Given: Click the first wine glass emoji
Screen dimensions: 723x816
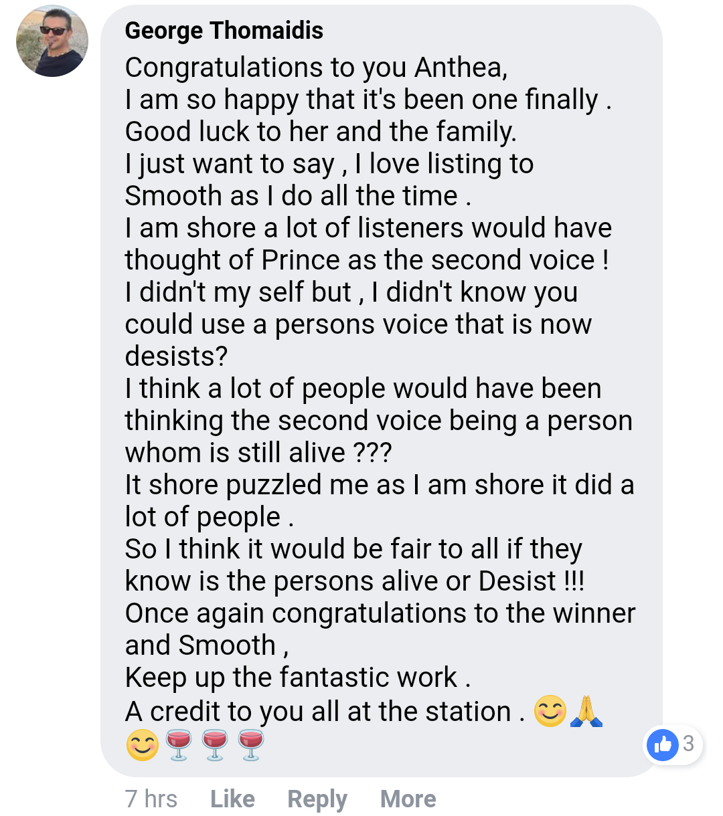Looking at the screenshot, I should click(x=179, y=744).
